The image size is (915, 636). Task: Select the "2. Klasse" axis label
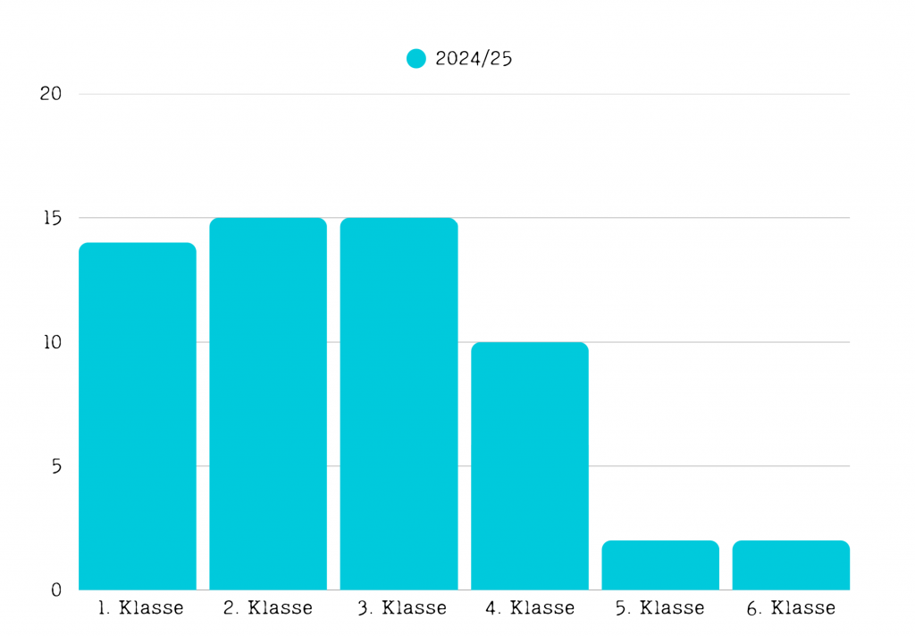(x=268, y=608)
